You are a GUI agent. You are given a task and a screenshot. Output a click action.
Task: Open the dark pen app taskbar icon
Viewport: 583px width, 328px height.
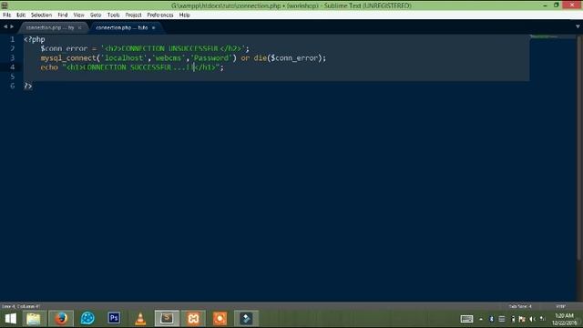246,319
